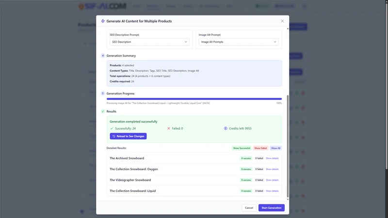This screenshot has width=388, height=218.
Task: Click 'Credits left: 9955' text
Action: (x=240, y=128)
